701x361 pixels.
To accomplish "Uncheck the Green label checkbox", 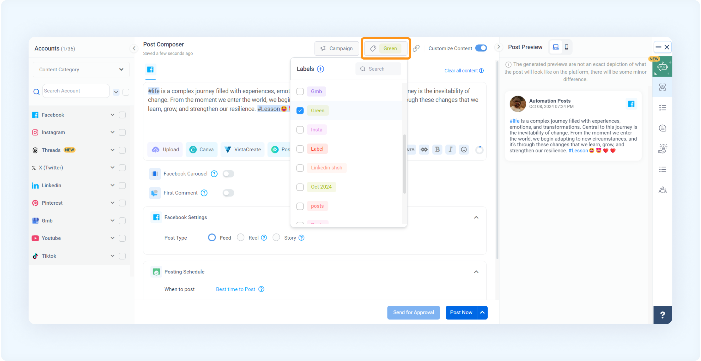I will pyautogui.click(x=300, y=110).
